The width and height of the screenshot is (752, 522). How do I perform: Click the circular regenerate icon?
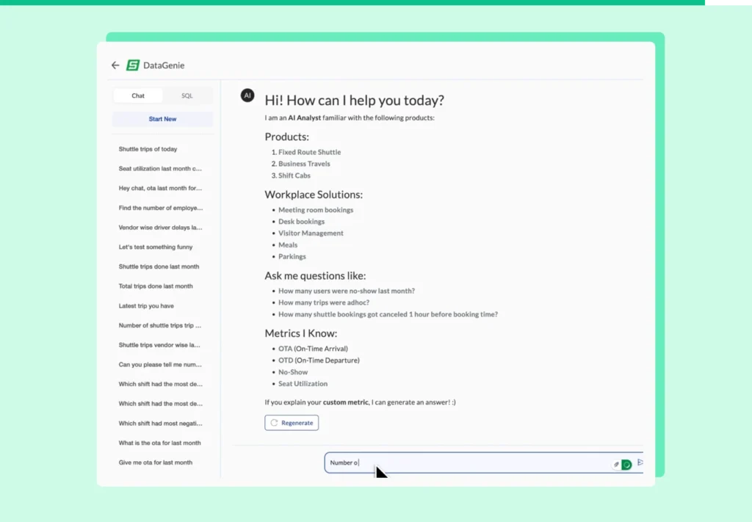click(274, 423)
